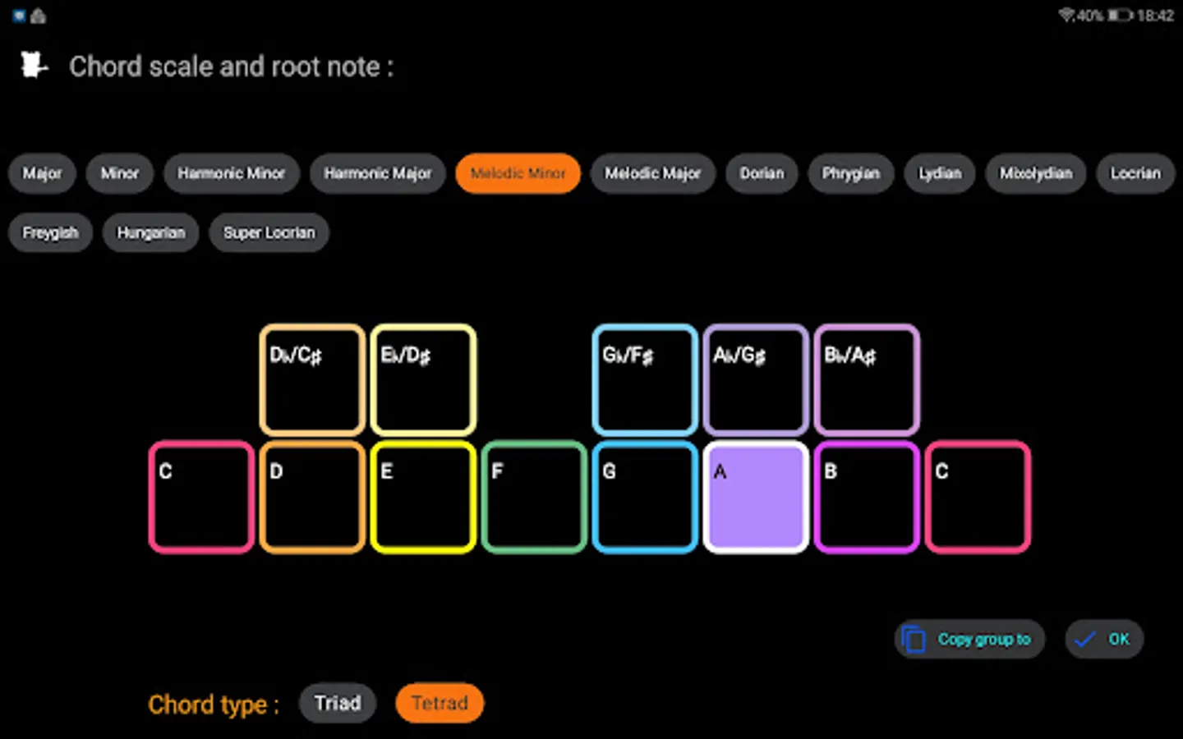1183x739 pixels.
Task: Select the Phrygian mode chip
Action: tap(851, 173)
